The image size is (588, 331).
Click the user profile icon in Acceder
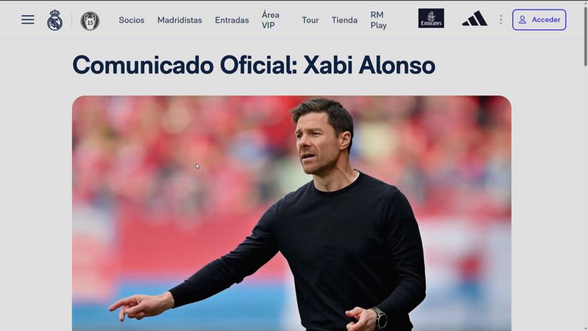[522, 20]
